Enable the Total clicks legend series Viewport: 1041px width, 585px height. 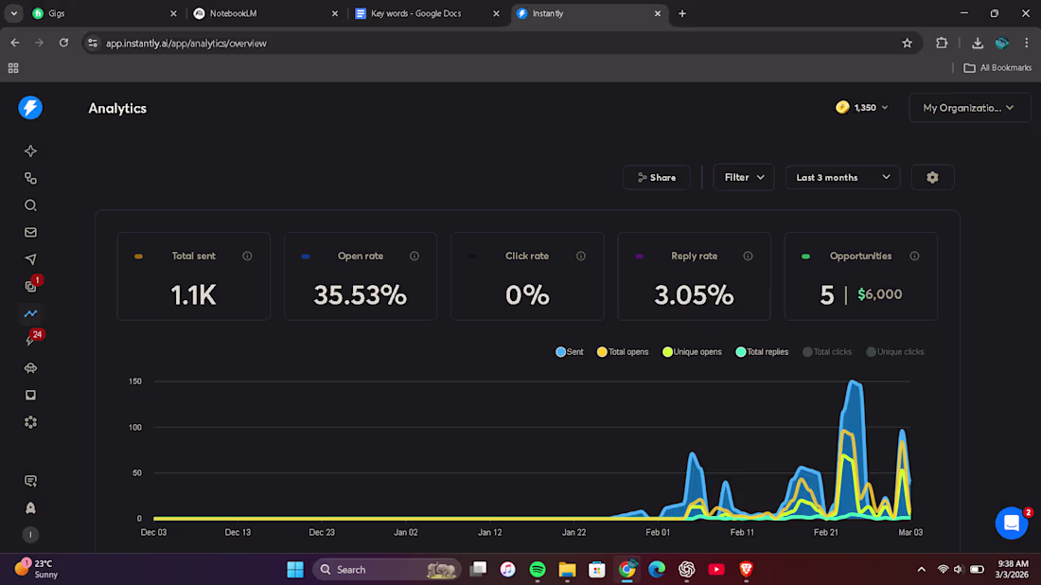pyautogui.click(x=827, y=352)
